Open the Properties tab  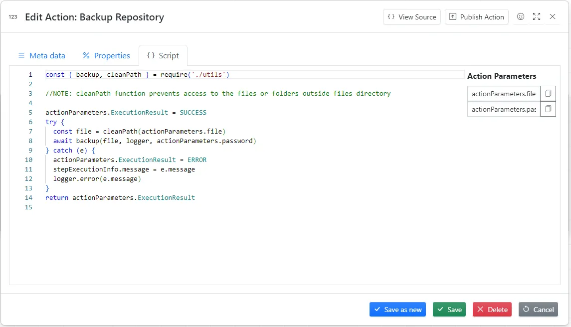pyautogui.click(x=112, y=55)
